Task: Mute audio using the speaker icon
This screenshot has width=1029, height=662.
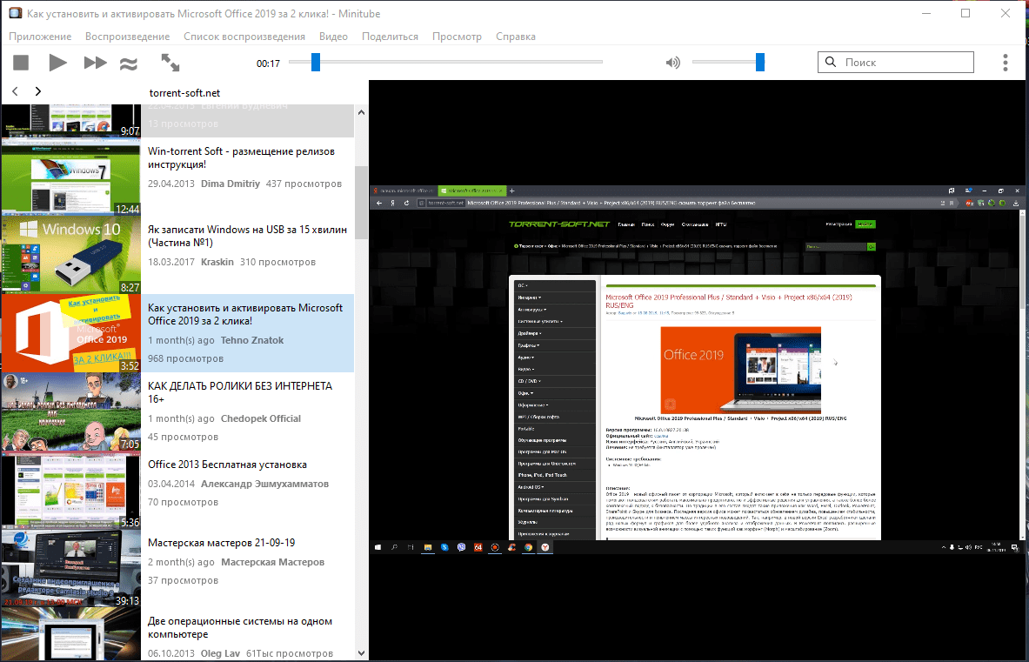Action: pos(672,63)
